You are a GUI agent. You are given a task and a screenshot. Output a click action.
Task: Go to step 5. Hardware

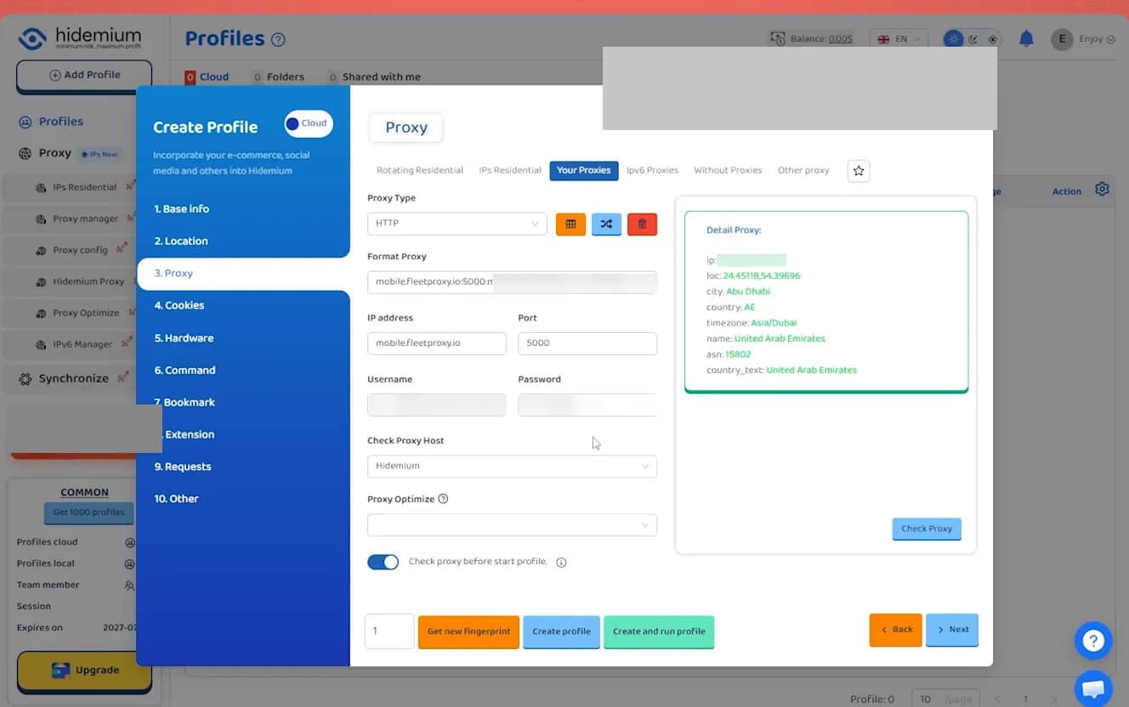(184, 338)
